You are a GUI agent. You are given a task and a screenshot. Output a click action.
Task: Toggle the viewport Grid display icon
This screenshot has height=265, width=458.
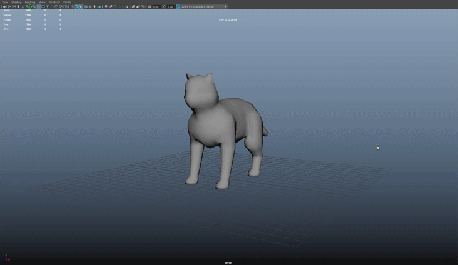38,7
